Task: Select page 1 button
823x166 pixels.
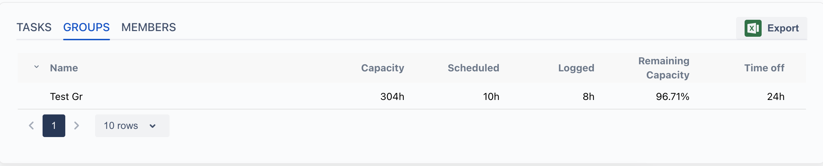Action: click(x=54, y=126)
